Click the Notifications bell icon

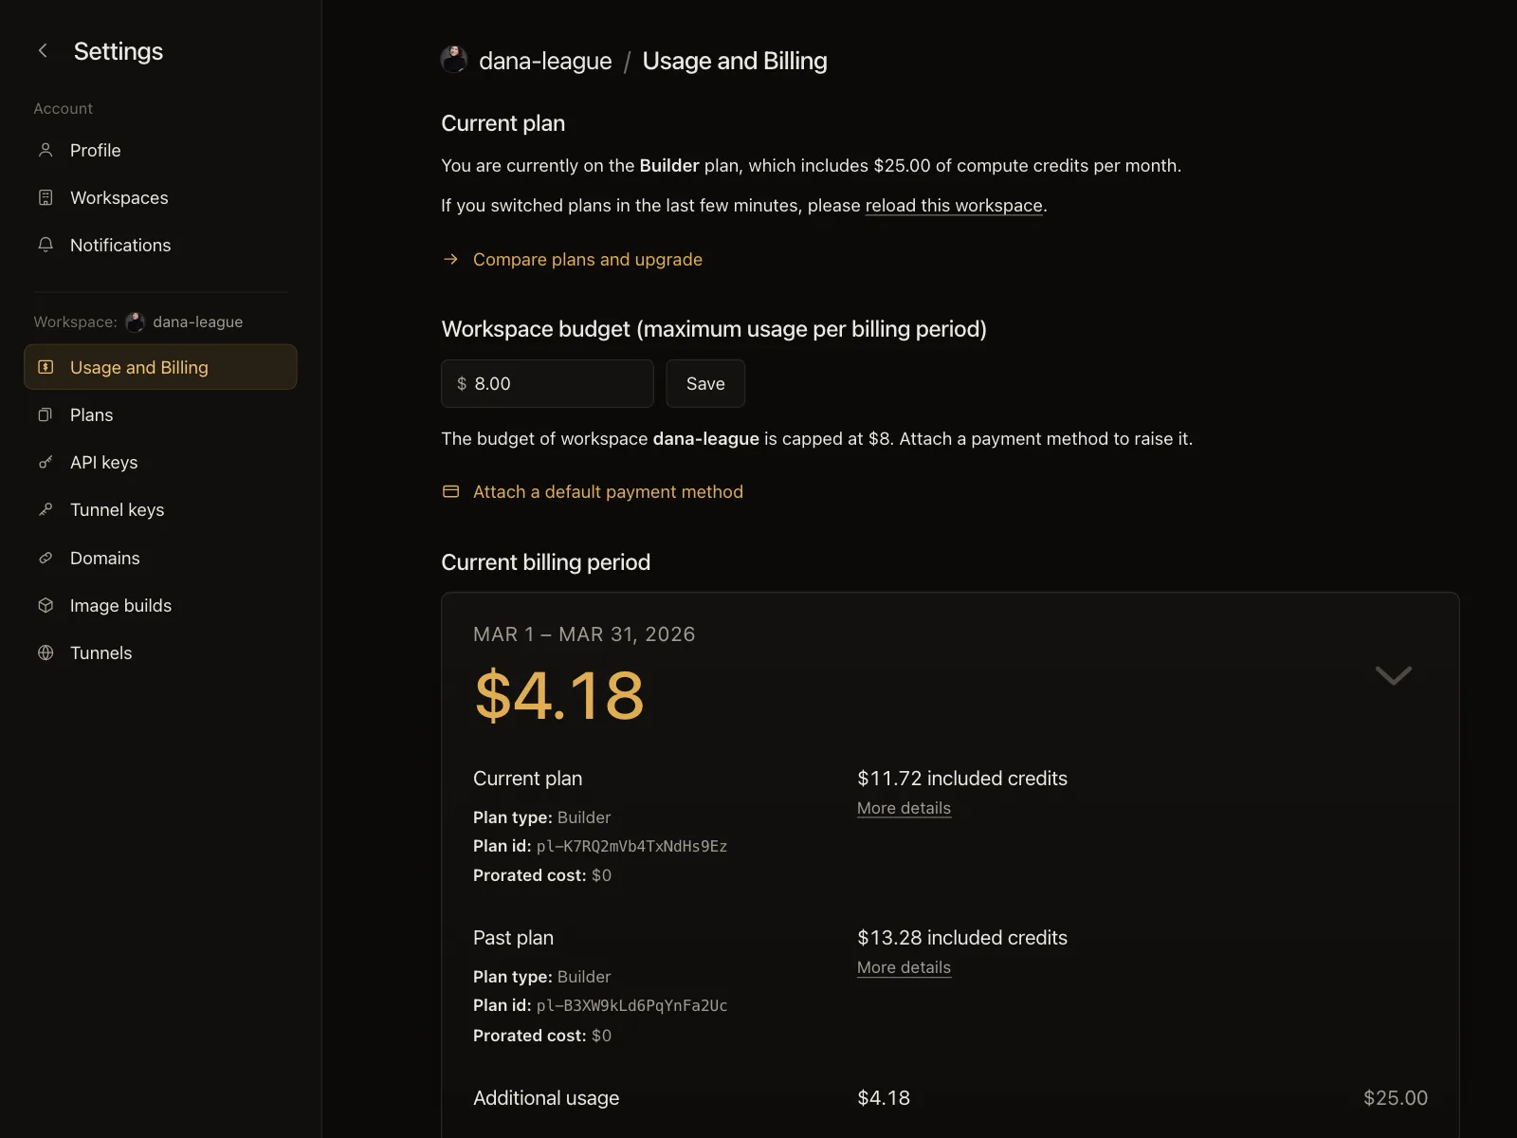tap(46, 245)
